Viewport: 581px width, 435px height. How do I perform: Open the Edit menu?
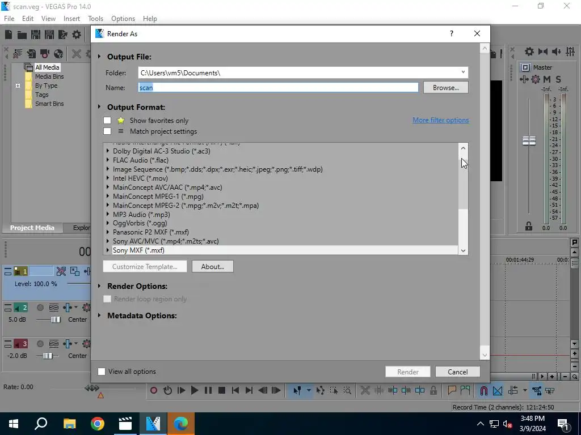click(x=27, y=19)
